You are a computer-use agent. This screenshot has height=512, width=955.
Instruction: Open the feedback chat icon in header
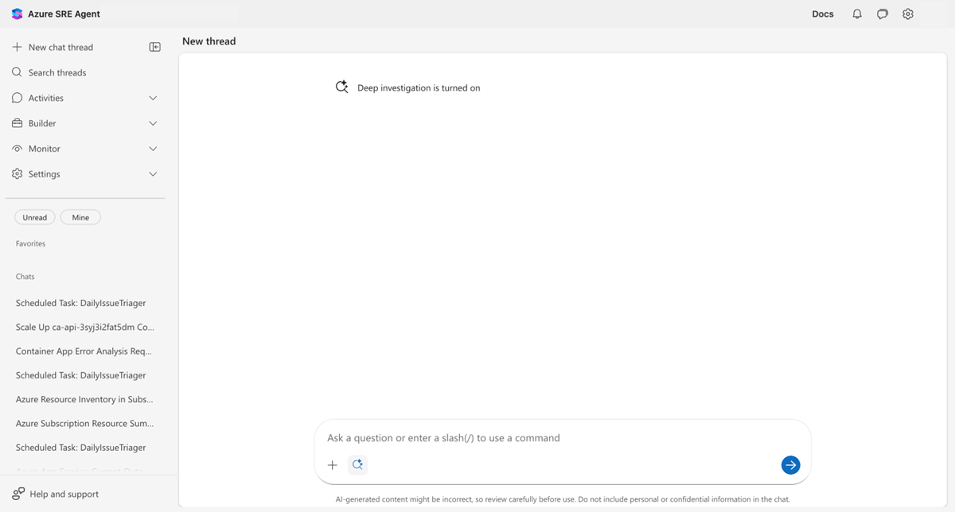tap(883, 14)
